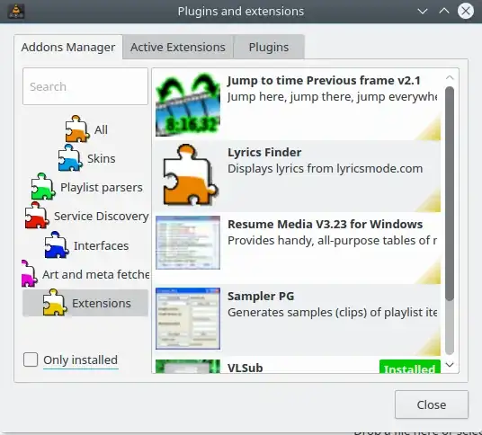Click the scroll down arrow of addon list
Image resolution: width=482 pixels, height=435 pixels.
coord(450,365)
